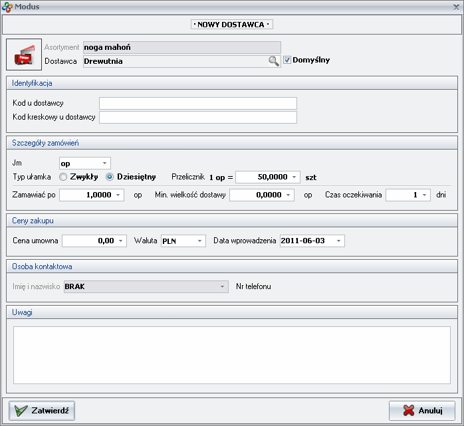Open the Zamawiać po quantity dropdown

(x=118, y=195)
